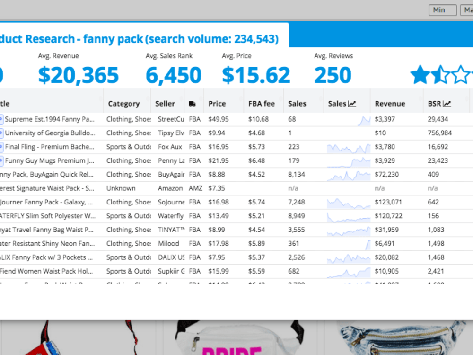Click the Avg. Reviews 250 figure
Viewport: 473px width, 355px height.
tap(333, 75)
